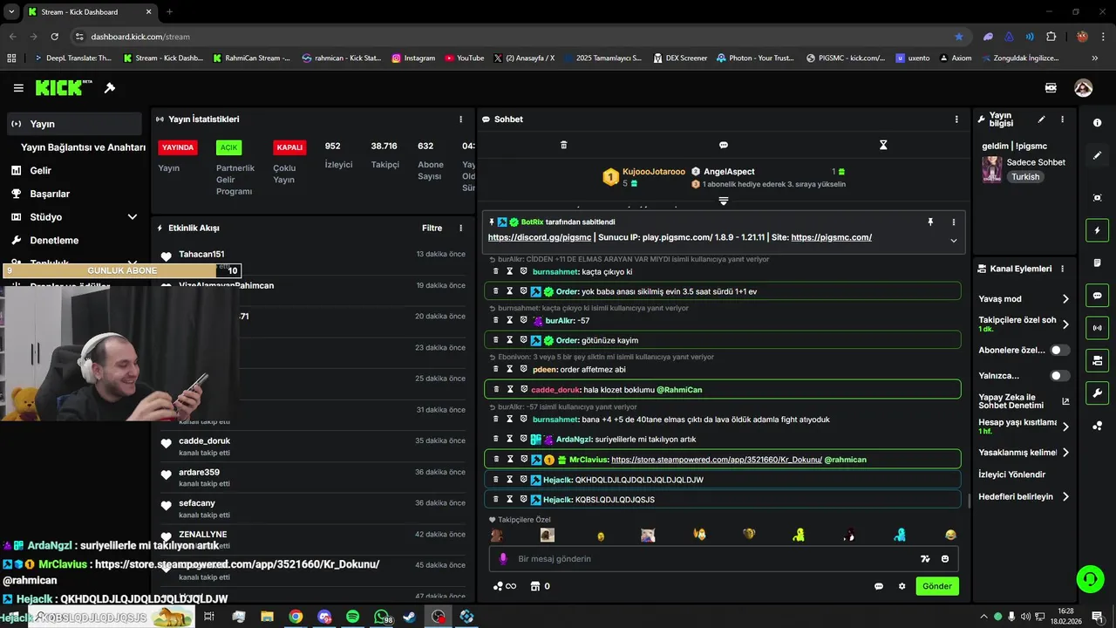Open Hedefleri belirleyin settings arrow
This screenshot has height=628, width=1116.
pyautogui.click(x=1065, y=497)
